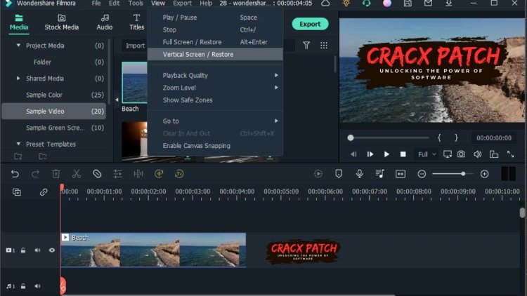Choose Full Screen / Restore
The height and width of the screenshot is (296, 527).
click(x=215, y=42)
